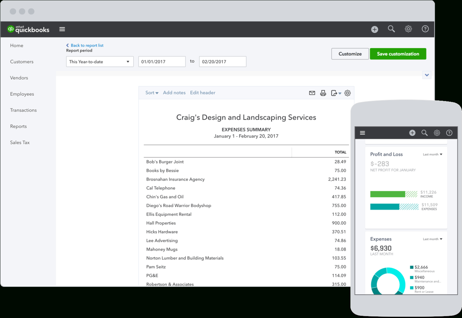Go to the Reports section in the sidebar

18,126
